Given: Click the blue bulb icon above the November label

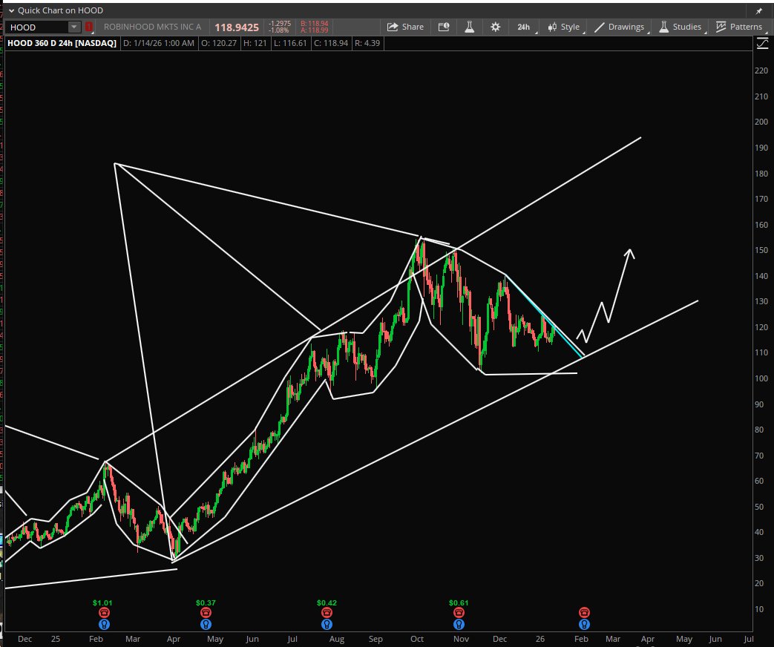Looking at the screenshot, I should click(459, 625).
